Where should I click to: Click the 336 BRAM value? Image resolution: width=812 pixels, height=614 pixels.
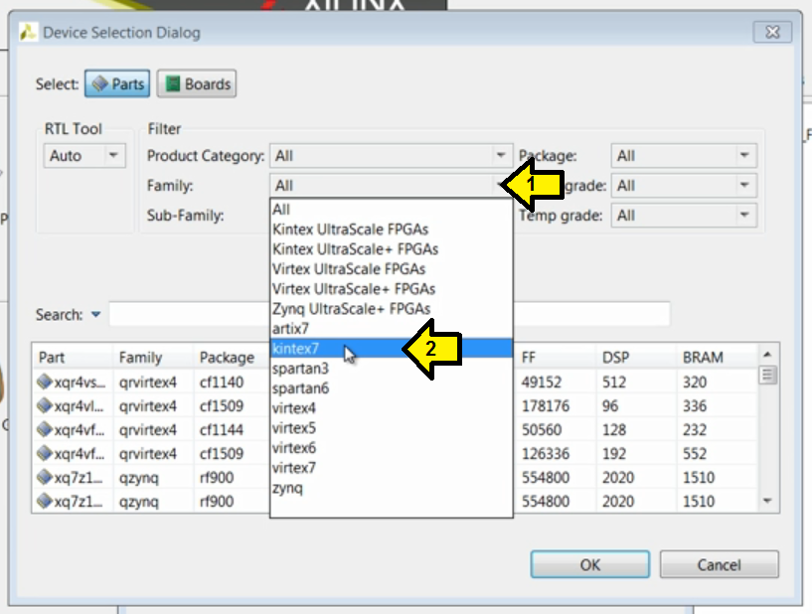pos(695,406)
